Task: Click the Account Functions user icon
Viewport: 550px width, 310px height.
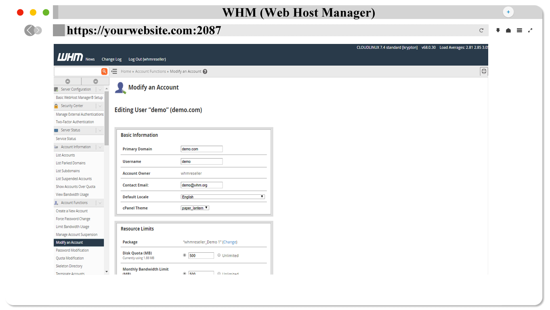Action: pos(56,203)
